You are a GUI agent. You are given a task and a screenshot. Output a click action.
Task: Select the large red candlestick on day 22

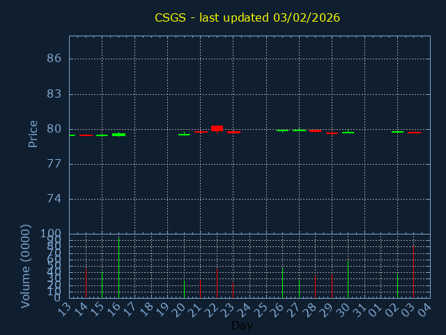[x=217, y=128]
